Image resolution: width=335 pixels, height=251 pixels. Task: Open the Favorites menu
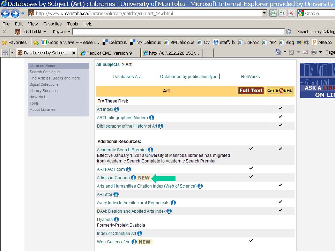pyautogui.click(x=52, y=24)
